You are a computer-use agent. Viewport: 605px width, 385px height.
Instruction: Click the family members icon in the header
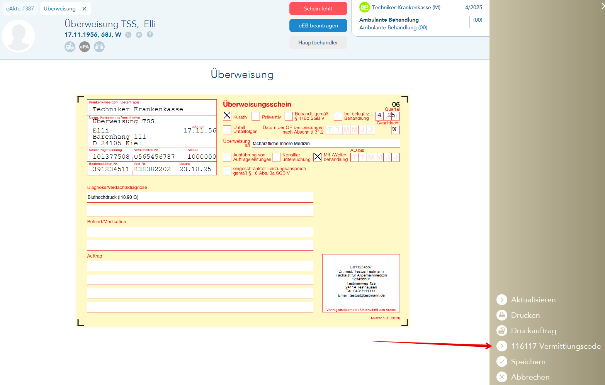(99, 47)
